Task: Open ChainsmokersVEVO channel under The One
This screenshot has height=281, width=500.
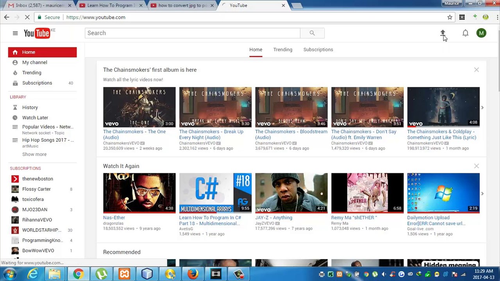Action: 121,143
